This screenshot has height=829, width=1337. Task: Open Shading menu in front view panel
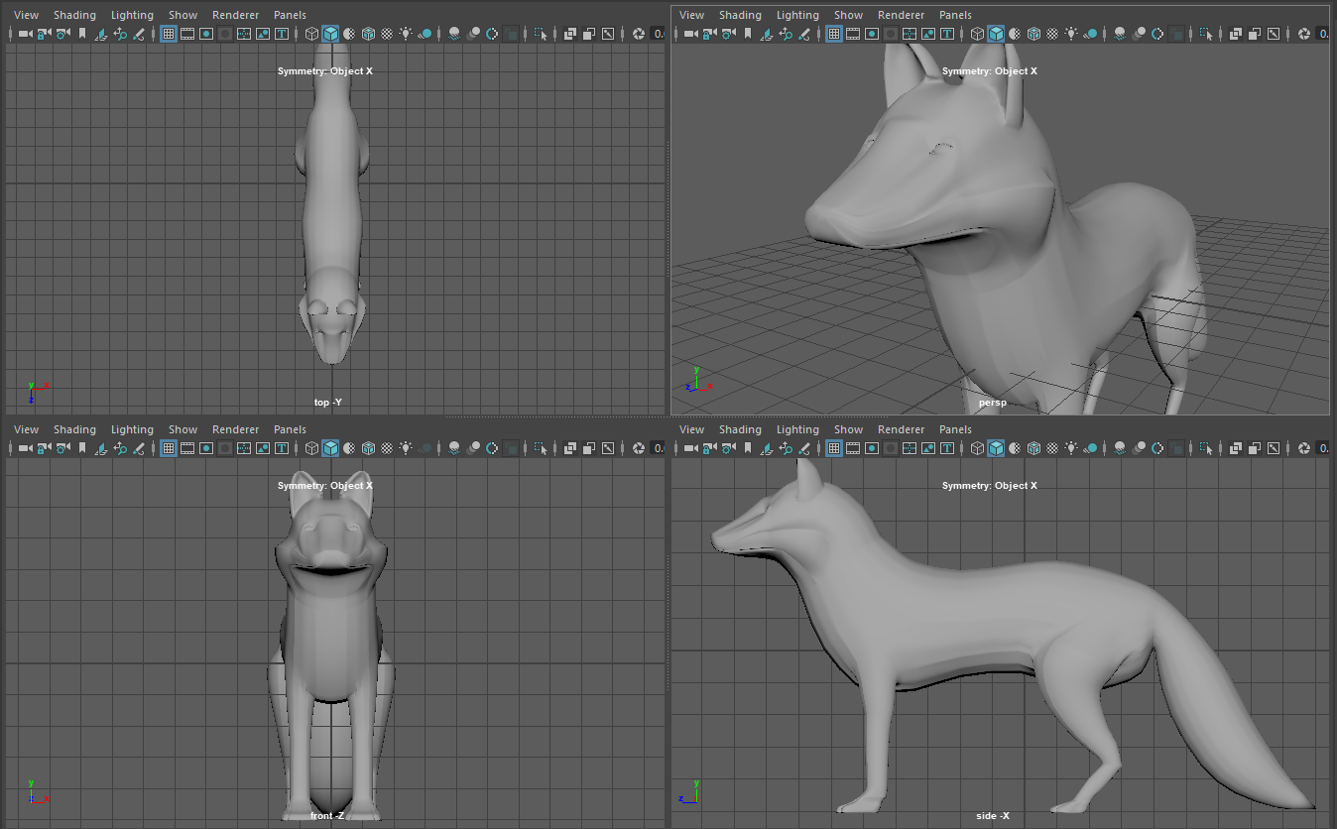point(74,429)
